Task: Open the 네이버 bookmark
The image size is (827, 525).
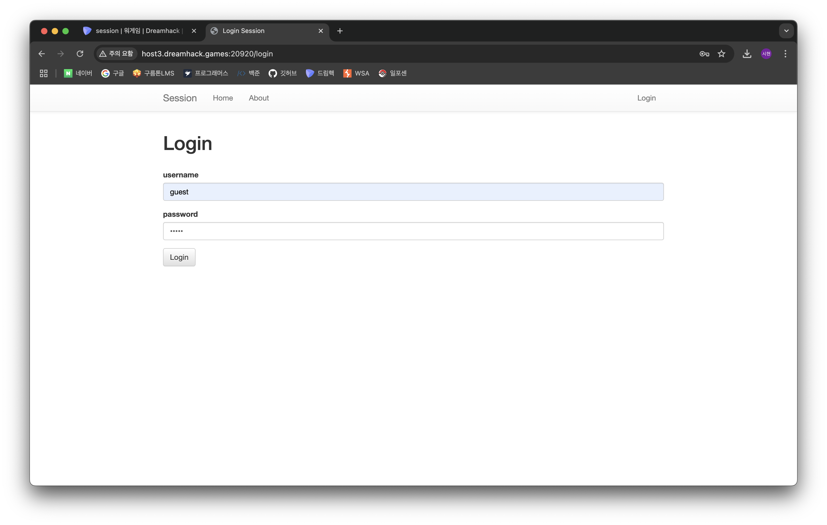Action: tap(78, 73)
